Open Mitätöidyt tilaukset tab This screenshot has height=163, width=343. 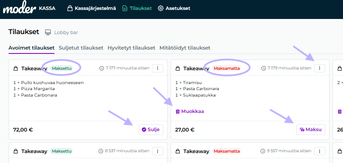click(x=185, y=47)
